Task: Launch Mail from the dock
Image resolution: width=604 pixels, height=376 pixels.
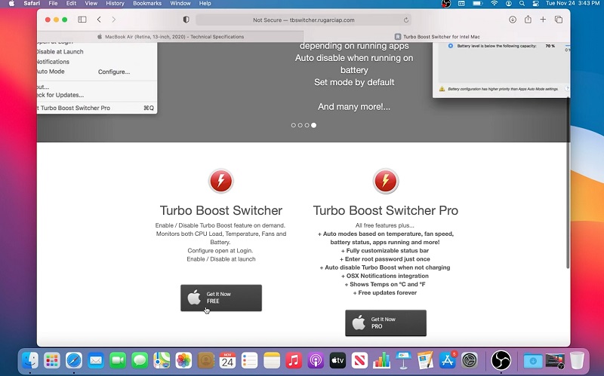Action: 96,361
